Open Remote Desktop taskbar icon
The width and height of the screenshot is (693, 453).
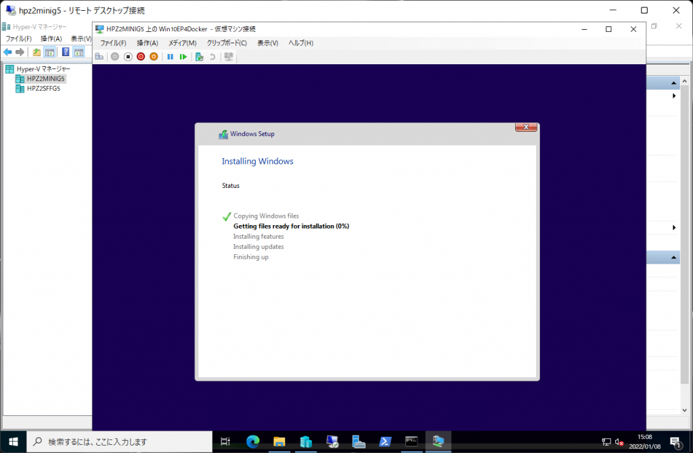[332, 442]
